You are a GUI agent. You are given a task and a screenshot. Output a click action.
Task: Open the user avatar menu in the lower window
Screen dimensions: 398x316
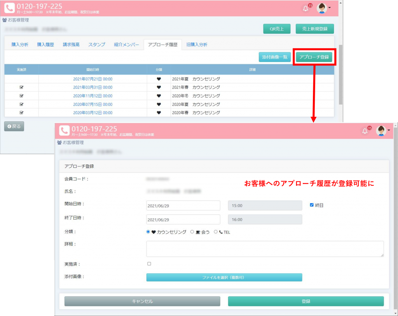(x=382, y=131)
